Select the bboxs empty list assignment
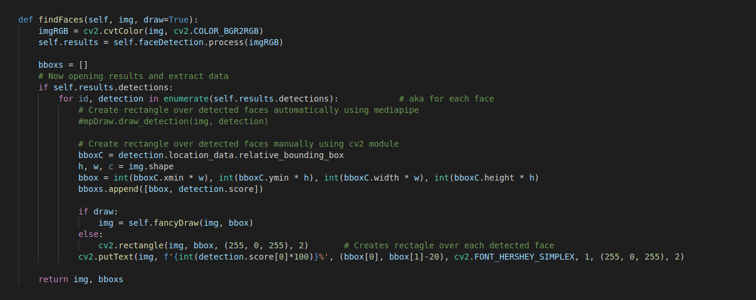The width and height of the screenshot is (756, 300). click(x=63, y=65)
